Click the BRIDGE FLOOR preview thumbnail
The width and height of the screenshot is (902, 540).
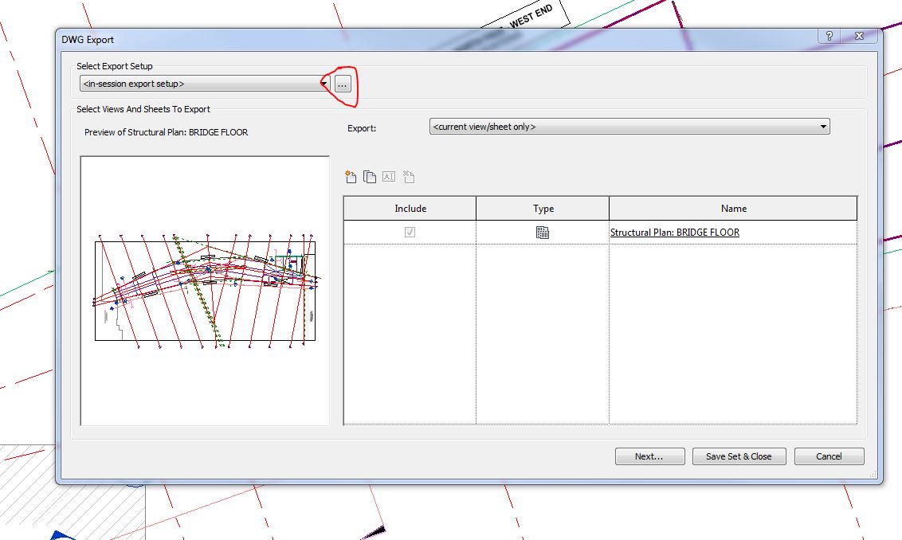(205, 289)
